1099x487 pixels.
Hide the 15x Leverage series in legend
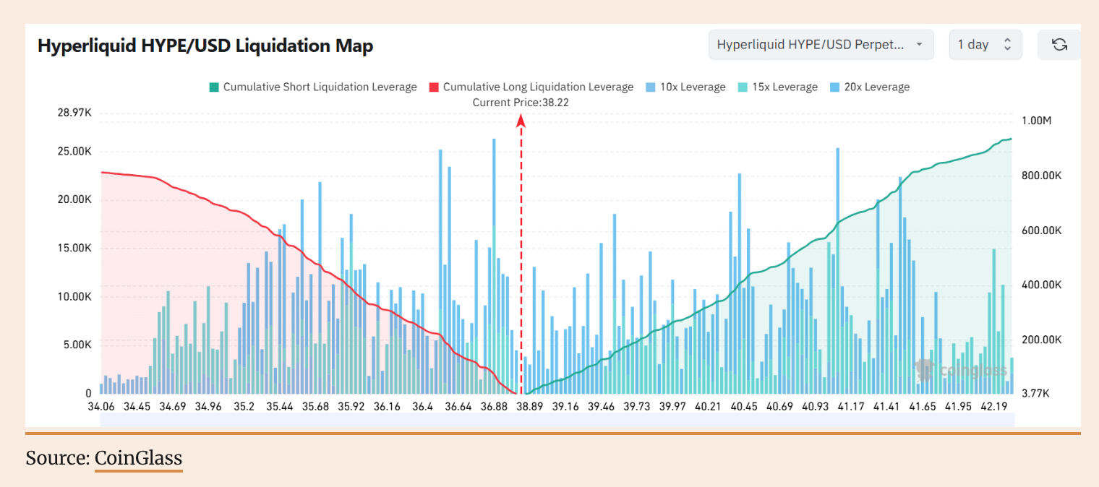777,87
